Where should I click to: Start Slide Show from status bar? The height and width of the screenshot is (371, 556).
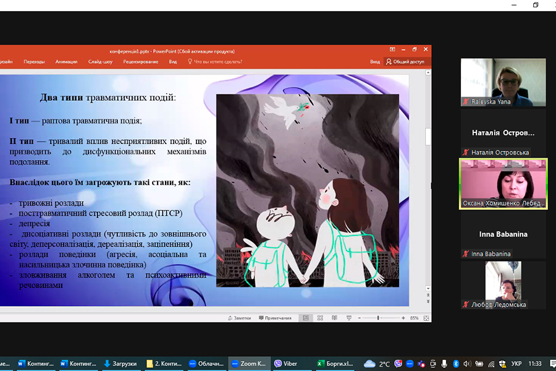click(348, 318)
